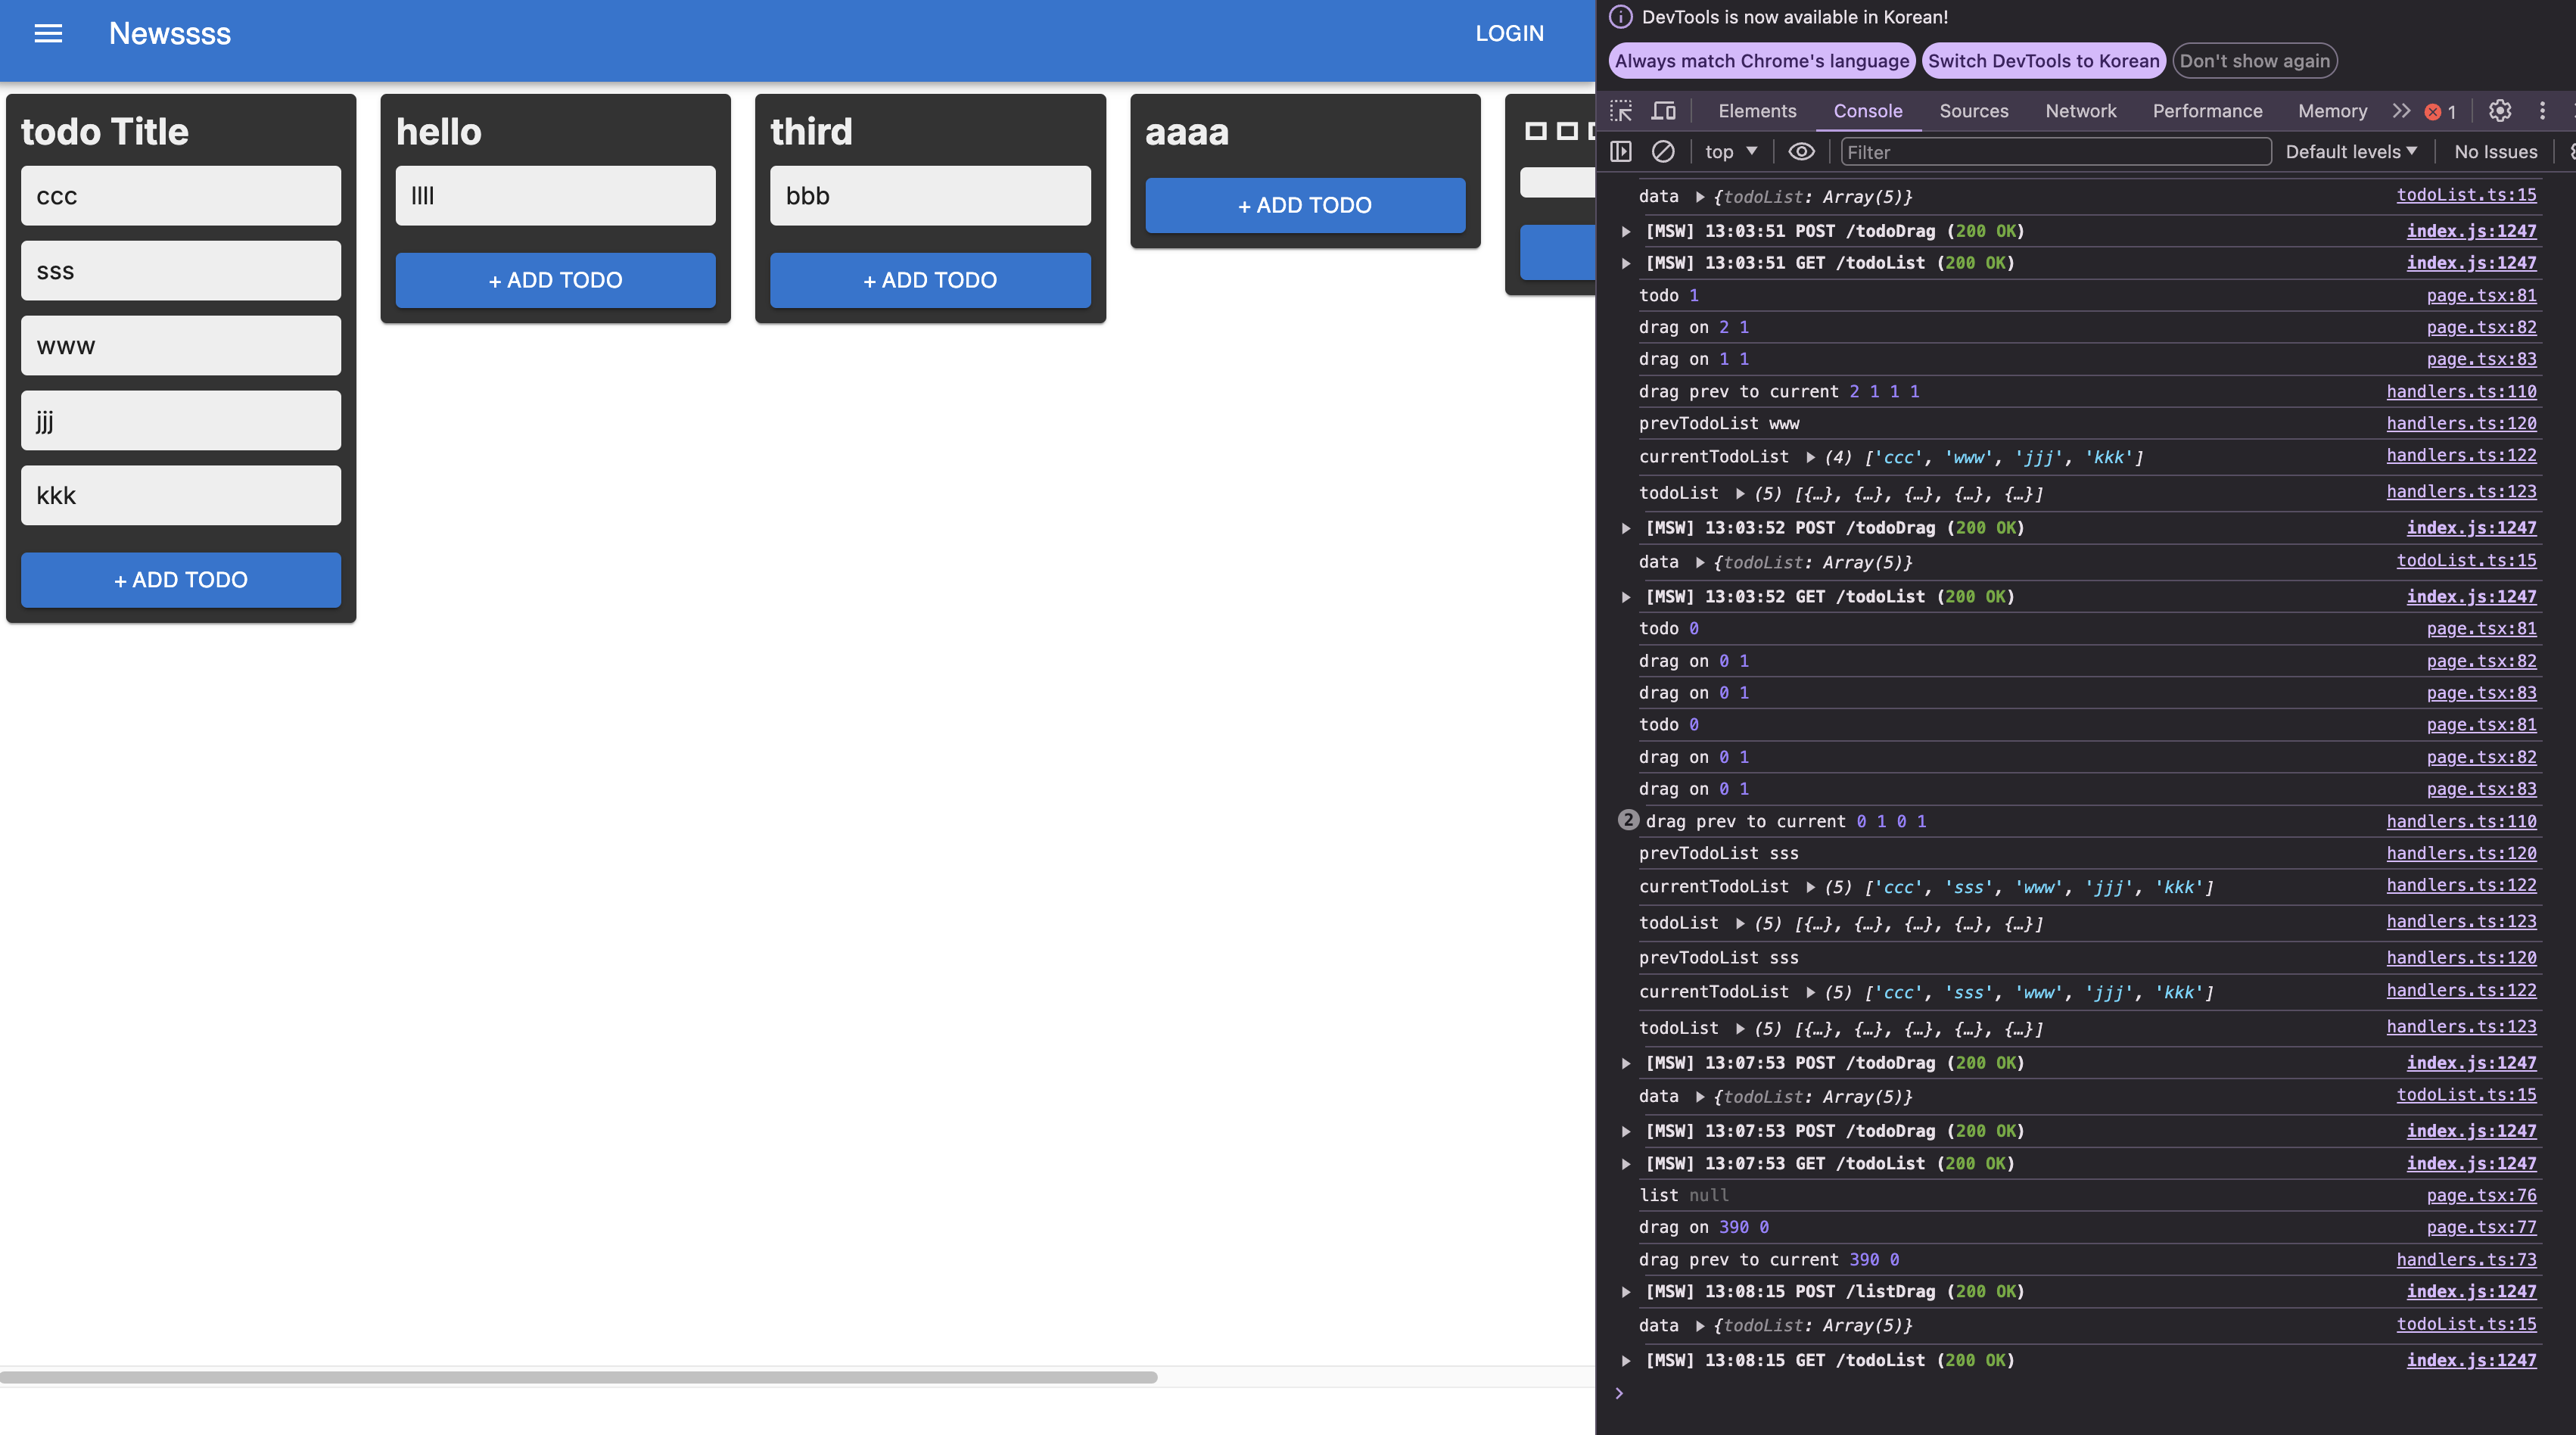Click the DevTools three-dot menu

(x=2542, y=111)
